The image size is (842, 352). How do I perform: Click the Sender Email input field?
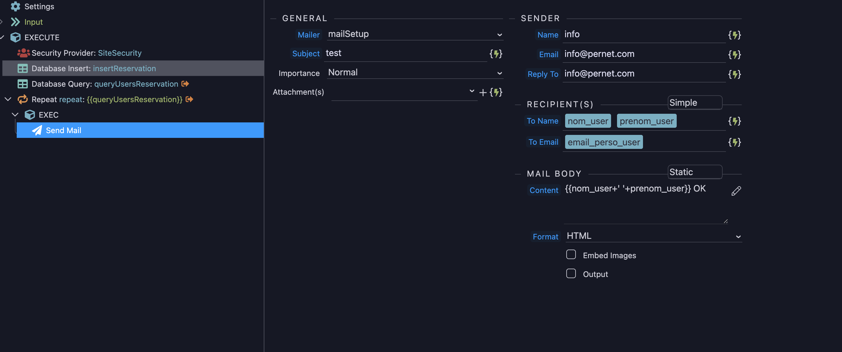pyautogui.click(x=644, y=54)
